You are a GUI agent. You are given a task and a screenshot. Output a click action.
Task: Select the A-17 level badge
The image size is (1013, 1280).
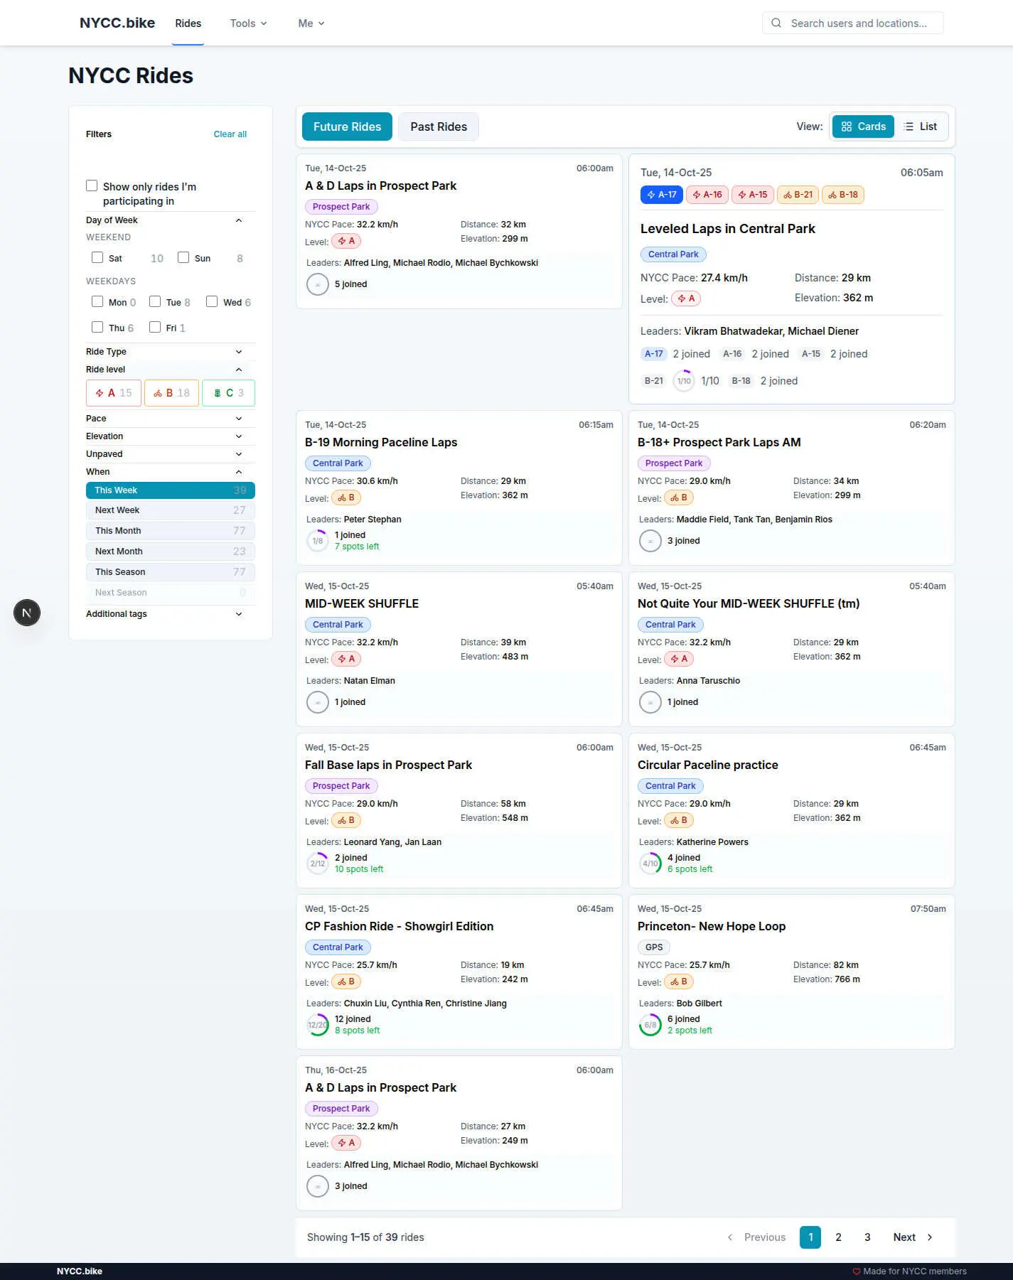click(x=662, y=195)
